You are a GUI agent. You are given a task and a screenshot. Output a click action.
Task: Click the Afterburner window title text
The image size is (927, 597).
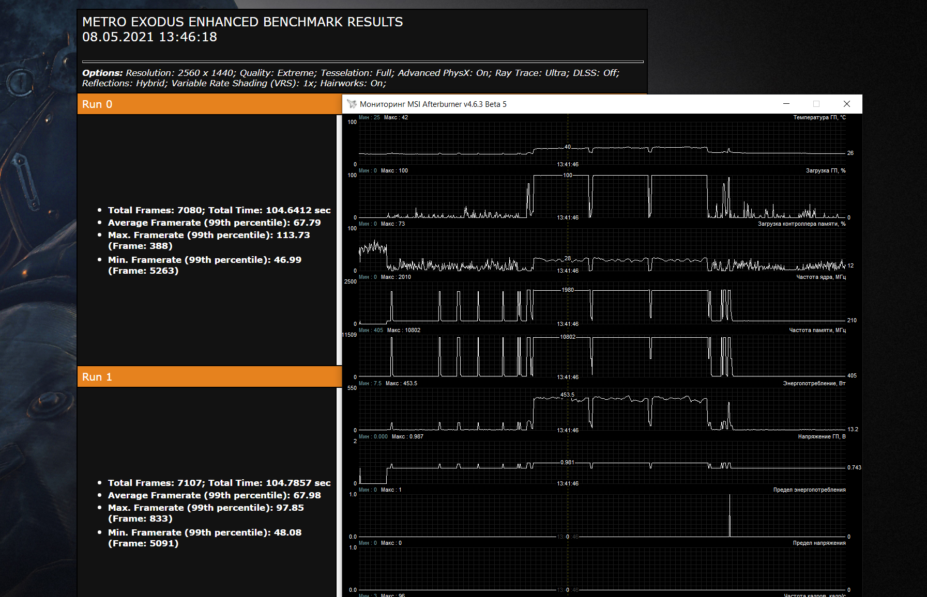click(433, 104)
